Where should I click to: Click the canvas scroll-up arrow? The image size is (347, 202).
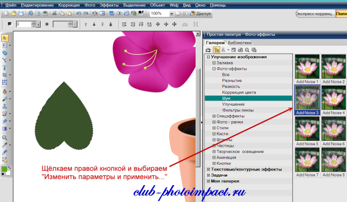point(197,34)
